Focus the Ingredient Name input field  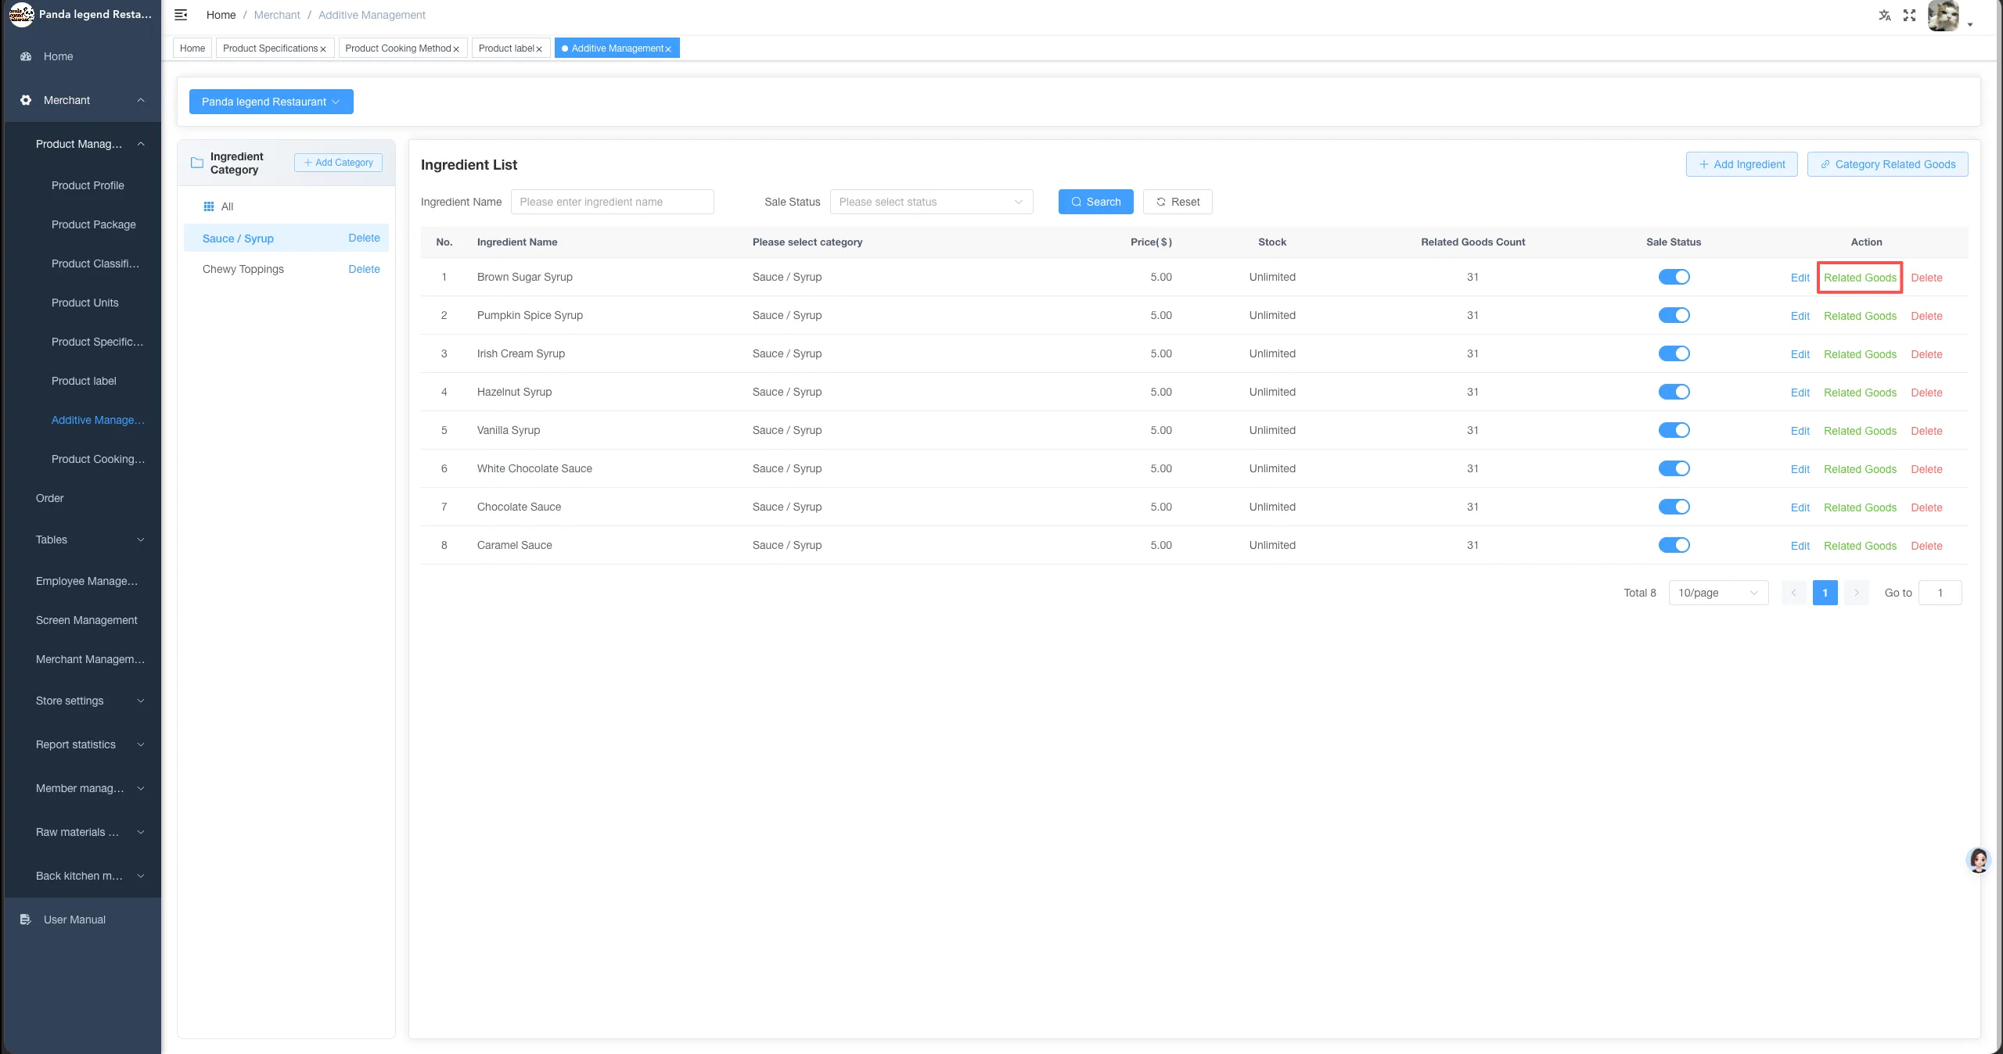click(612, 202)
